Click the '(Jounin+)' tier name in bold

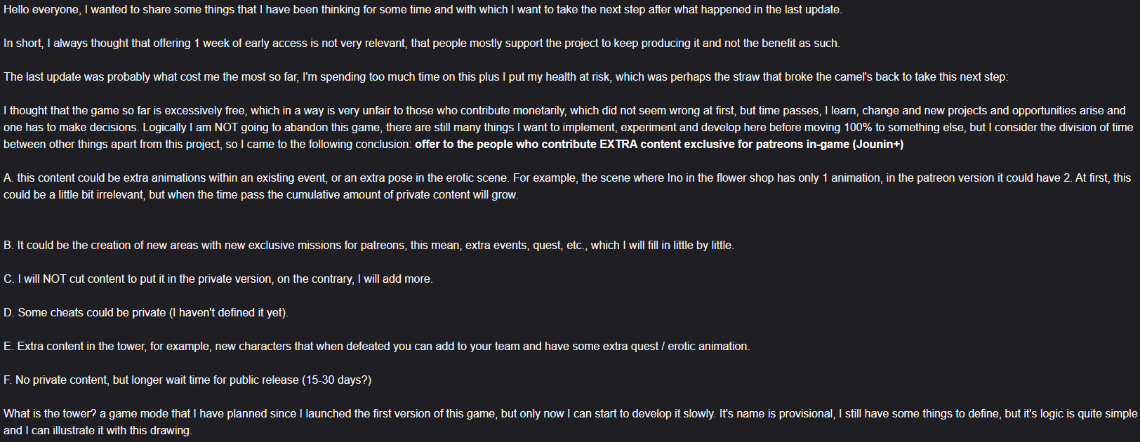click(878, 145)
